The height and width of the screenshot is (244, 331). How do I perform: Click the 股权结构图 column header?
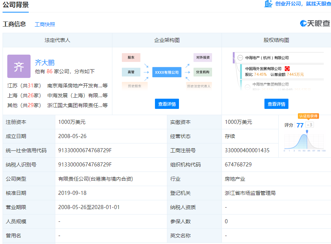pos(276,40)
